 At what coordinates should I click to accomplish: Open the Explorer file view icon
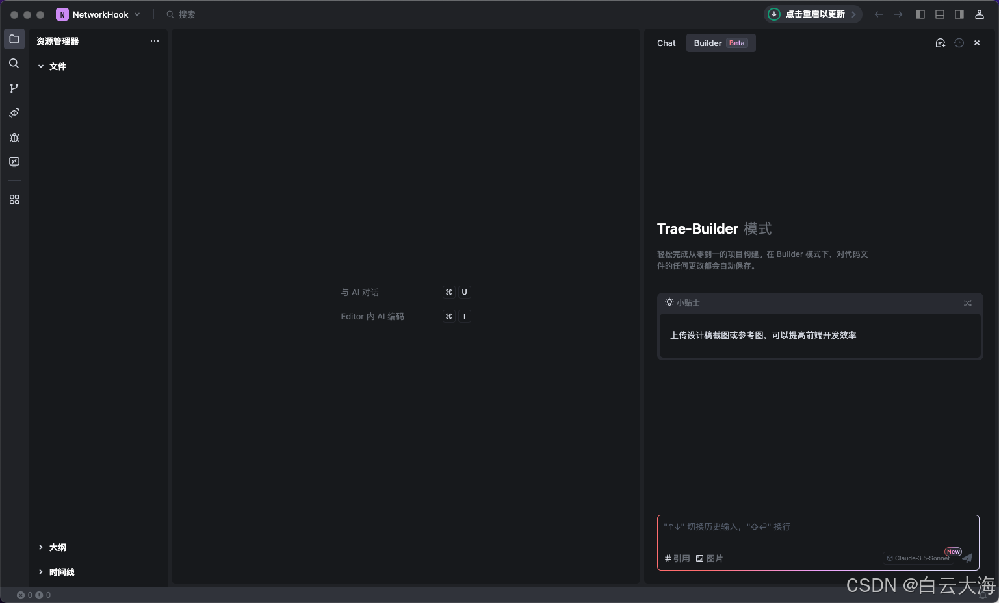pos(14,39)
